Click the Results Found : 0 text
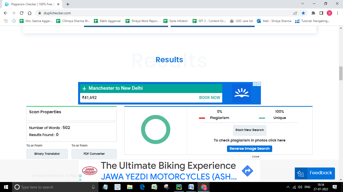This screenshot has width=343, height=192. tap(44, 135)
